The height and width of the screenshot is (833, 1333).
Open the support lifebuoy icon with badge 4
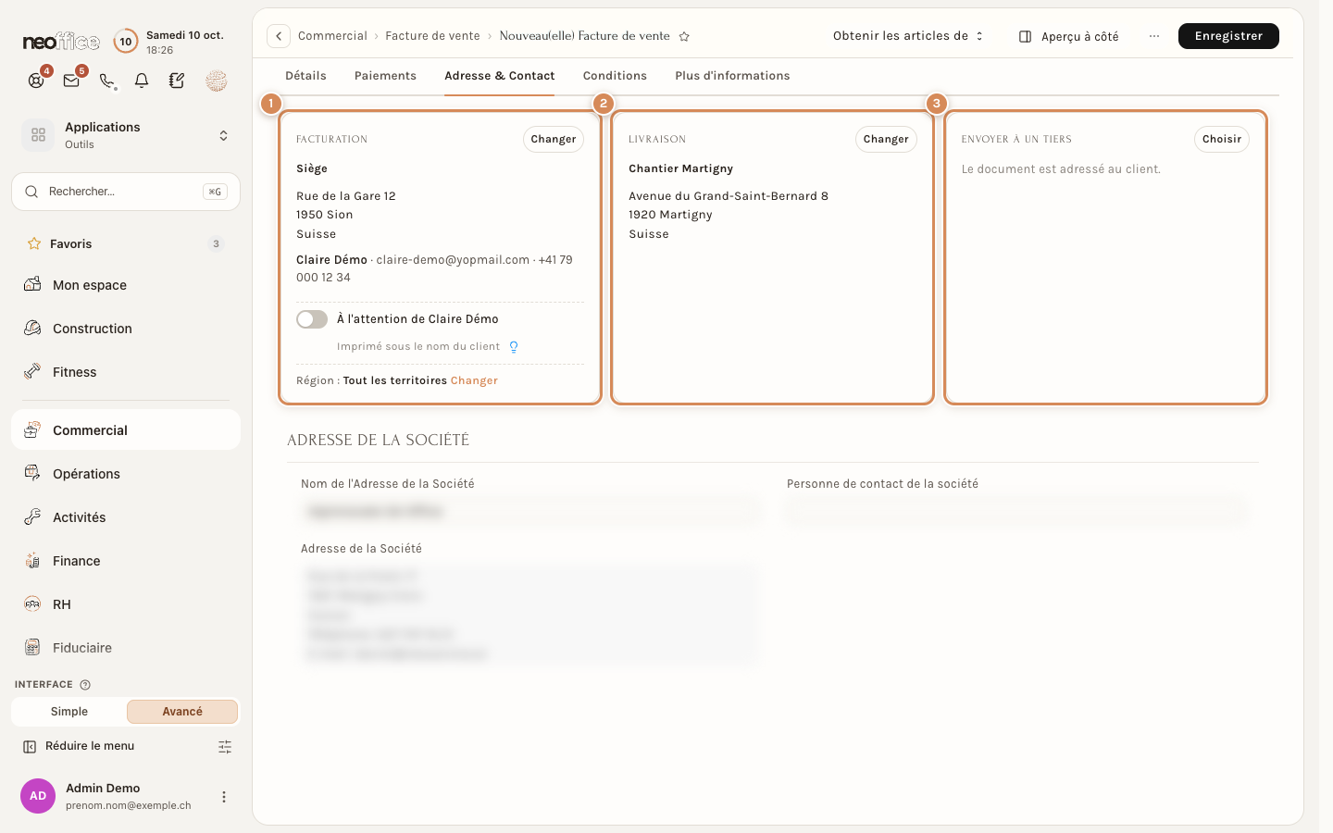pyautogui.click(x=36, y=81)
